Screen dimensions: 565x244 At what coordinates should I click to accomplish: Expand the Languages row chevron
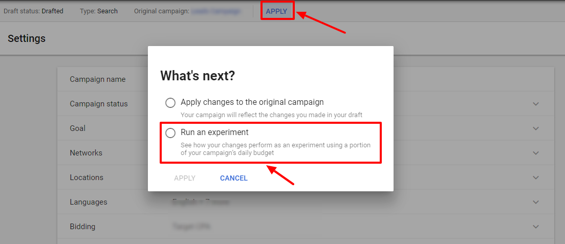536,202
